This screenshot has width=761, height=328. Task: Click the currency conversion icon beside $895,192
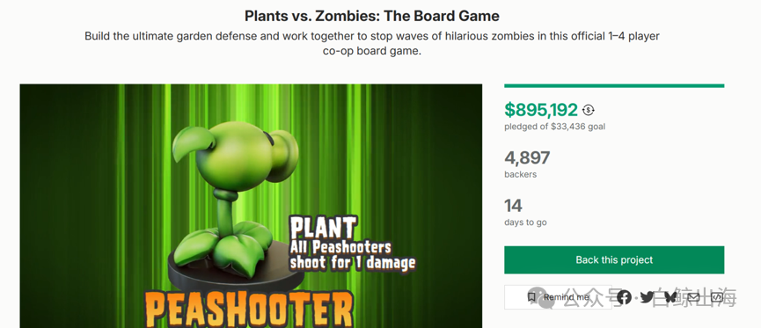(589, 110)
